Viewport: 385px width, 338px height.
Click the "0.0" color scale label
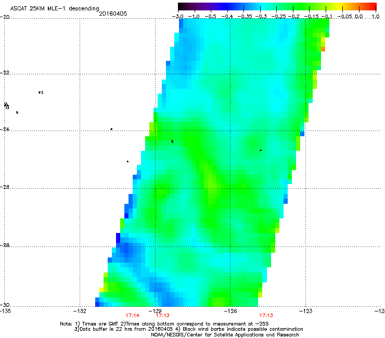[x=359, y=17]
